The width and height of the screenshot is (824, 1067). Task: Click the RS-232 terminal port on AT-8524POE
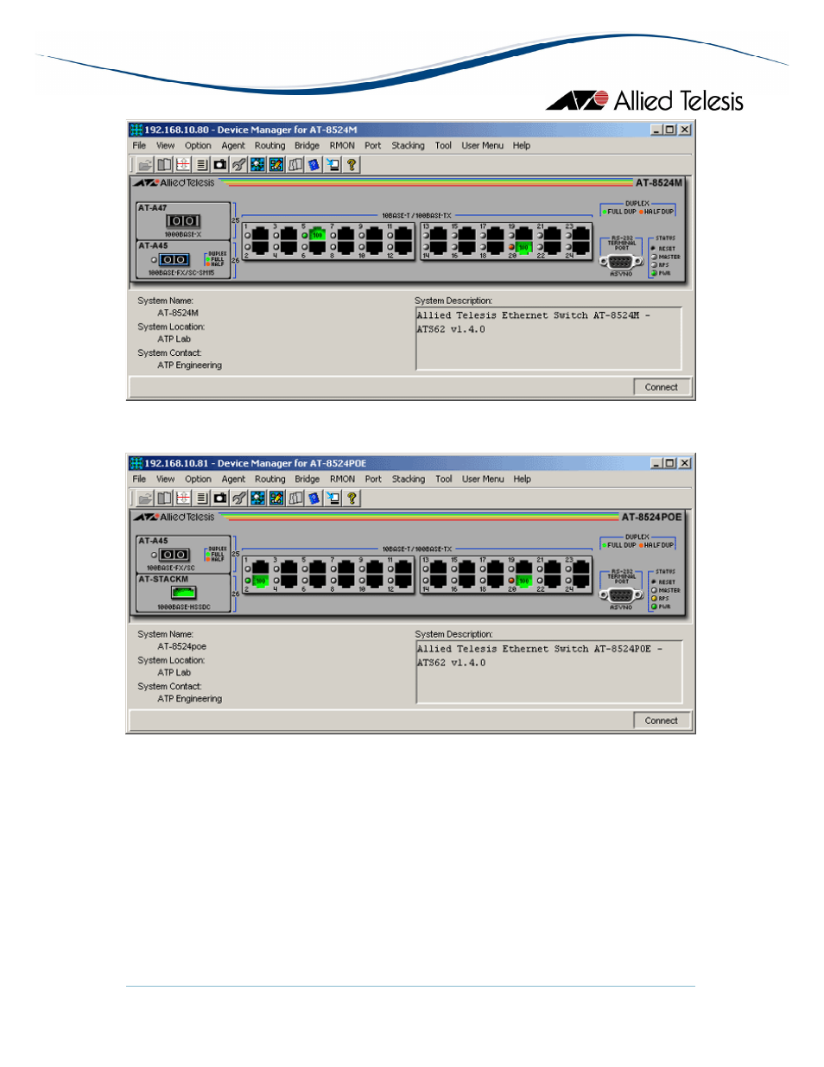coord(621,595)
